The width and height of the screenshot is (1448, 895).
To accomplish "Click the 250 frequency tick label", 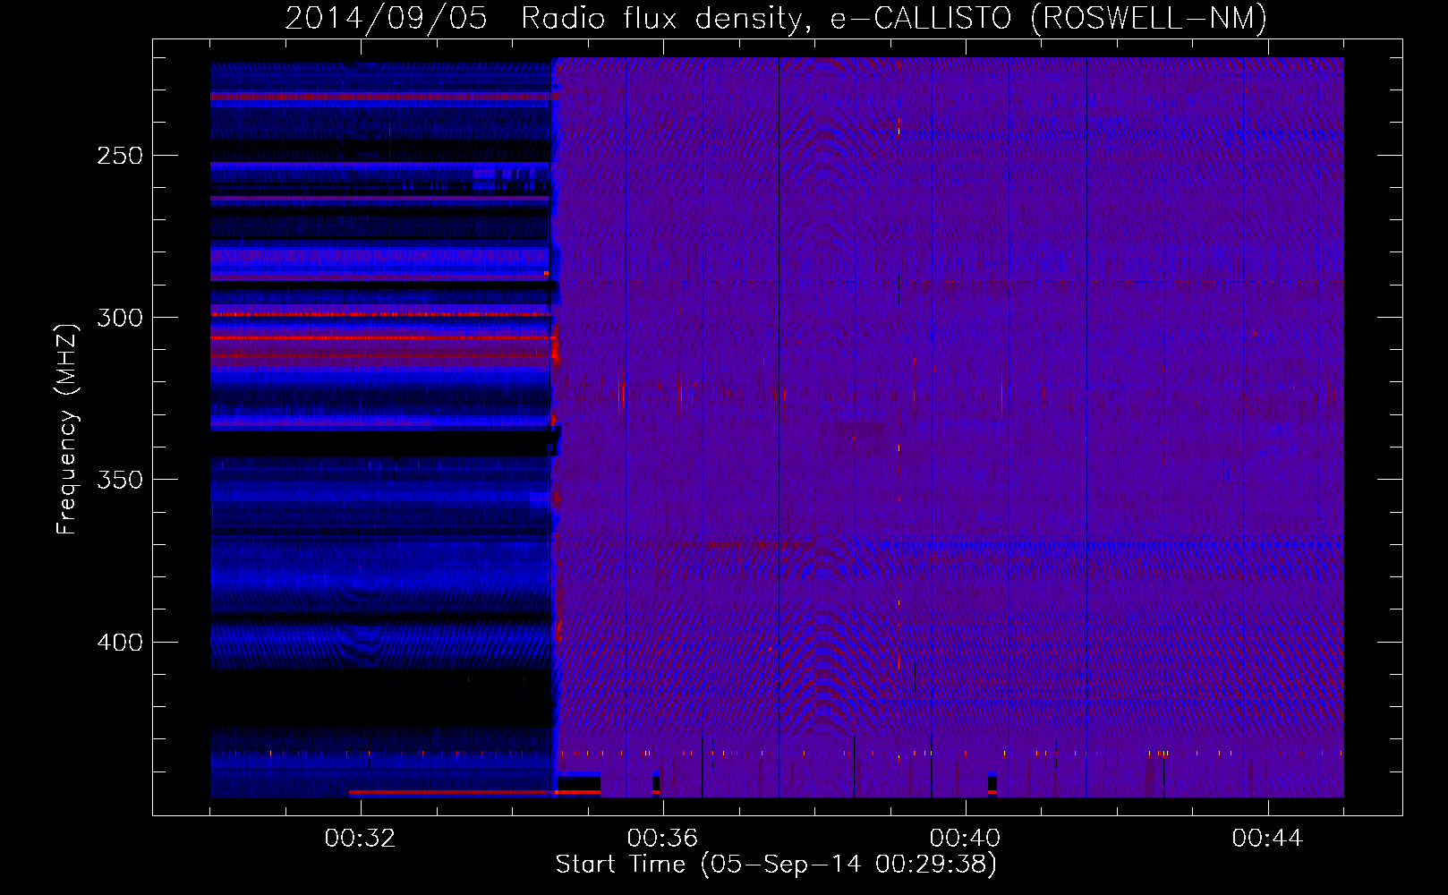I will (120, 156).
